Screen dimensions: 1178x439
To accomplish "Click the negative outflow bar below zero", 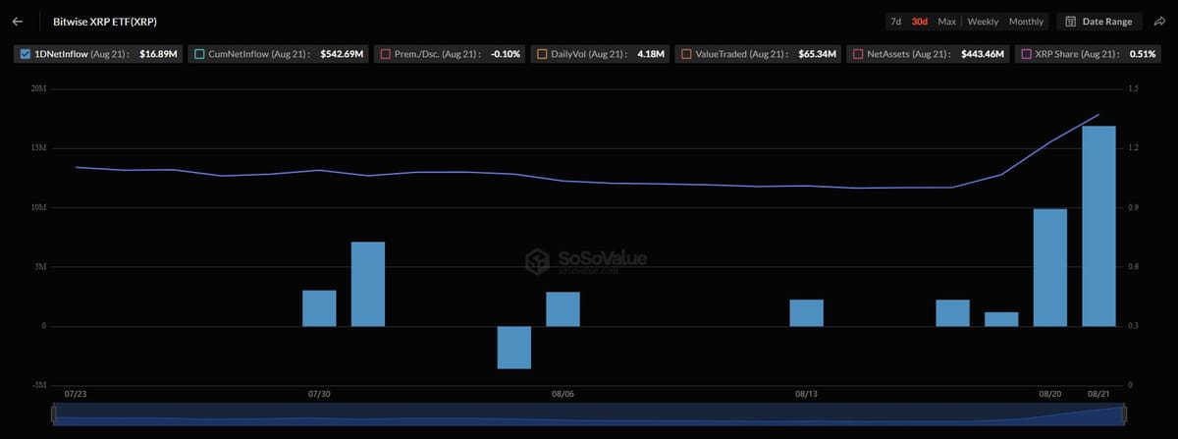I will point(513,348).
